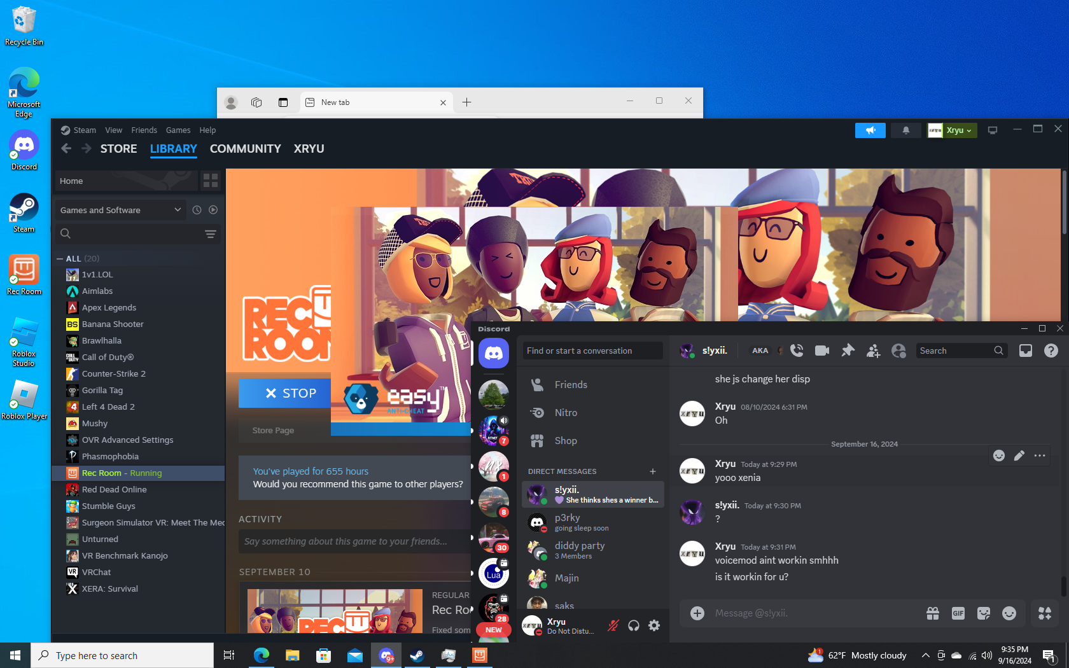Open Roblox Studio desktop shortcut

pos(24,342)
